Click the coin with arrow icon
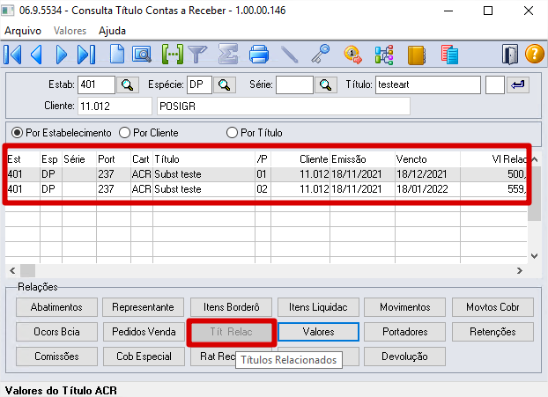Viewport: 548px width, 397px height. tap(353, 55)
